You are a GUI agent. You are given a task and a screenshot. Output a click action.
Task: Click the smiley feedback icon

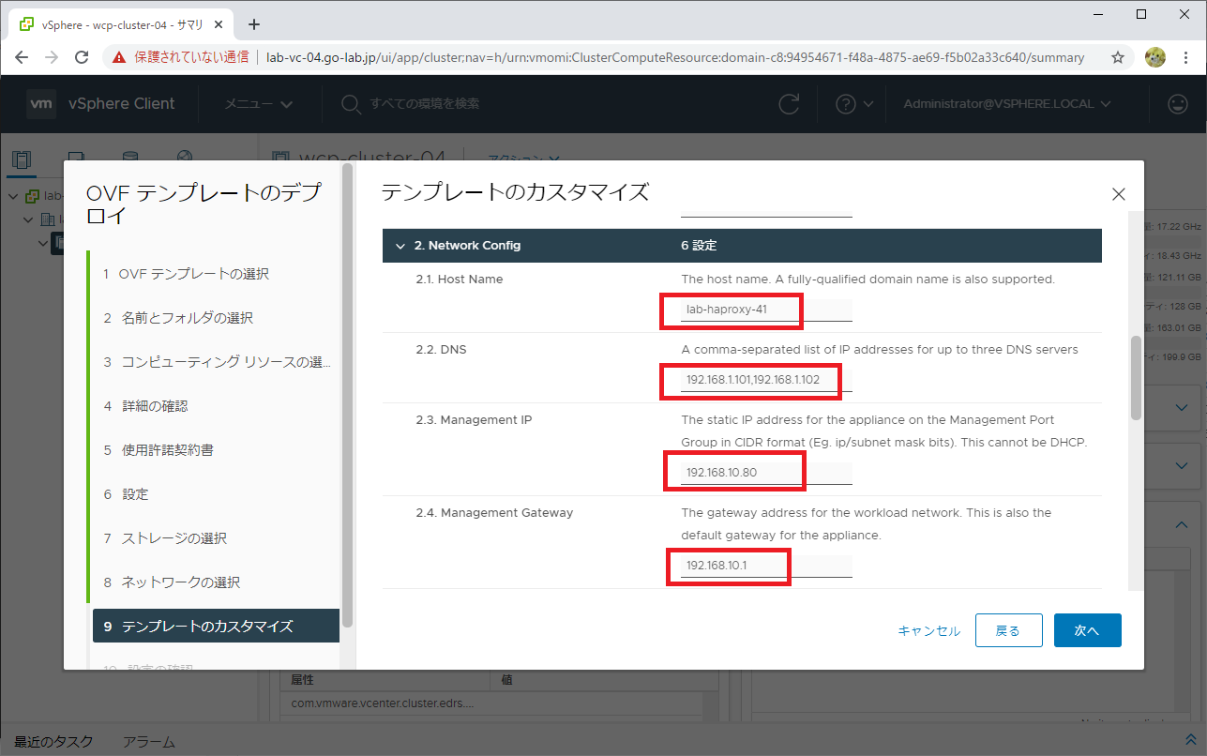click(x=1178, y=104)
